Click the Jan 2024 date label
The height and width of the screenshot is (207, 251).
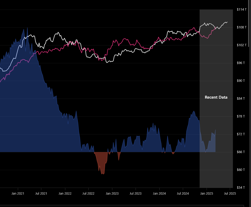pos(159,194)
